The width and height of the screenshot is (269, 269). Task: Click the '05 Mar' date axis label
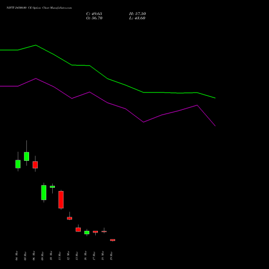click(x=25, y=256)
